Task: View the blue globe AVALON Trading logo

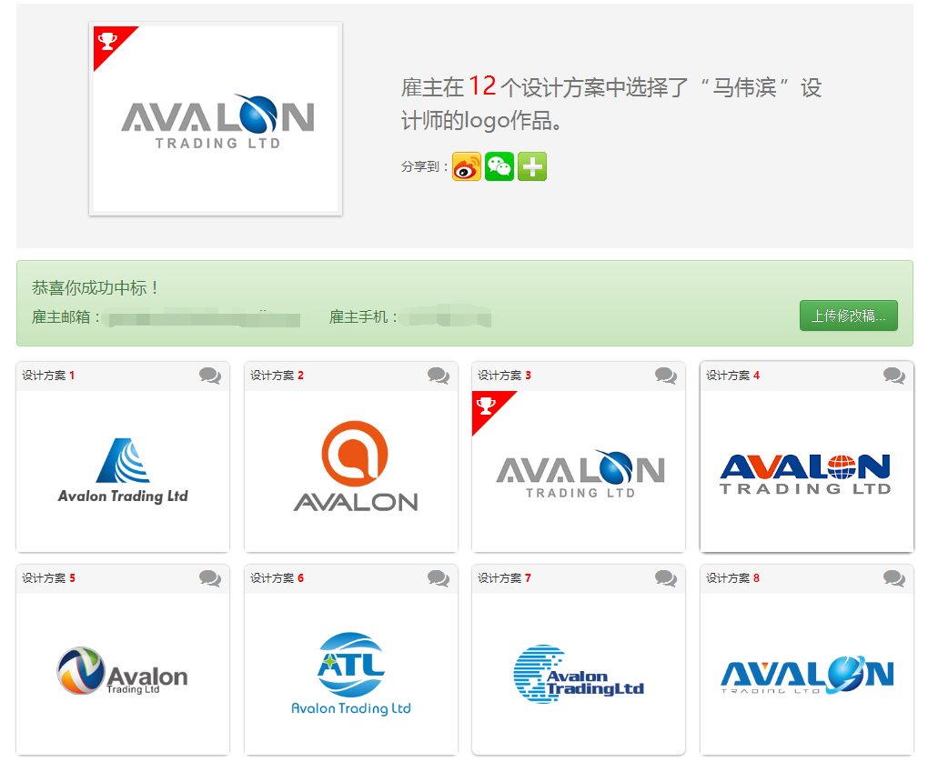Action: pos(805,473)
